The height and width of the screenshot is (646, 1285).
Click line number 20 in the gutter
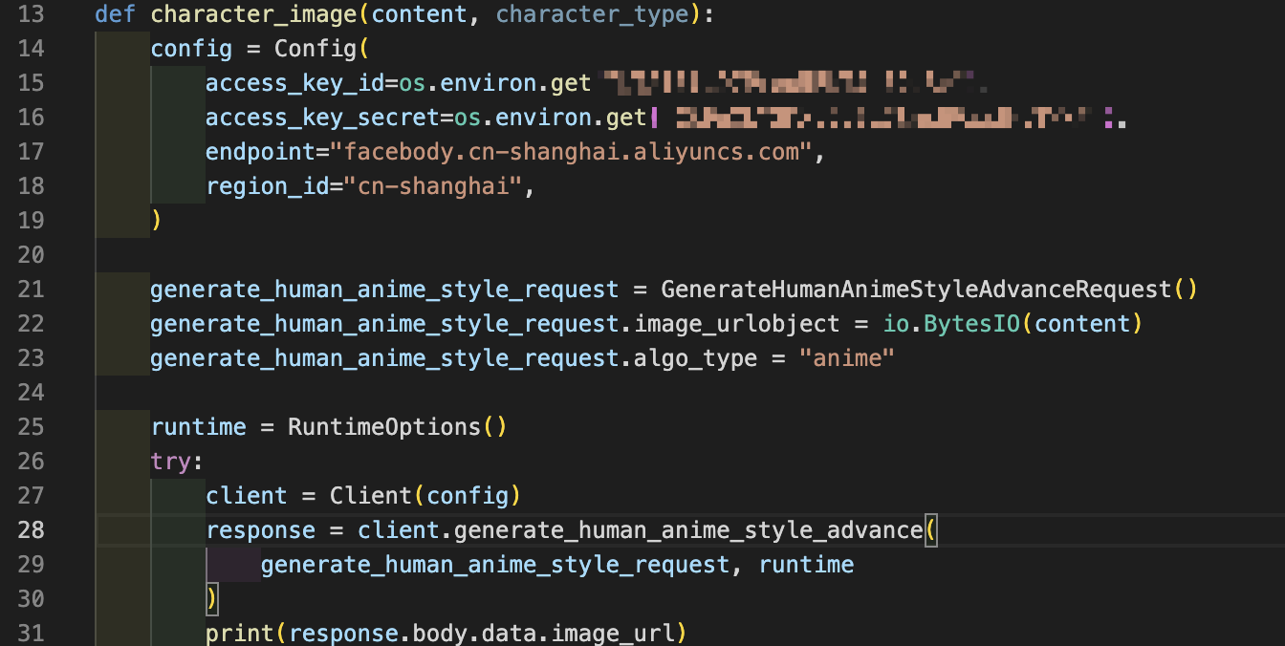[31, 255]
